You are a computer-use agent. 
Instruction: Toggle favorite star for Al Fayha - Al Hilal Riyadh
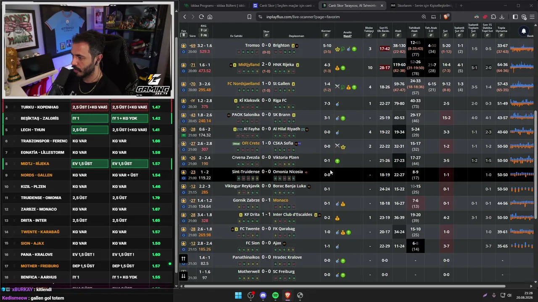(184, 129)
